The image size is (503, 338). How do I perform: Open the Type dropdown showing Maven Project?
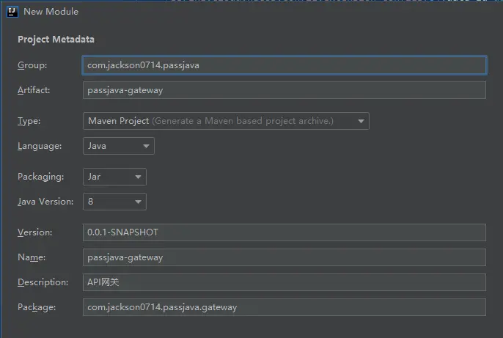(226, 121)
